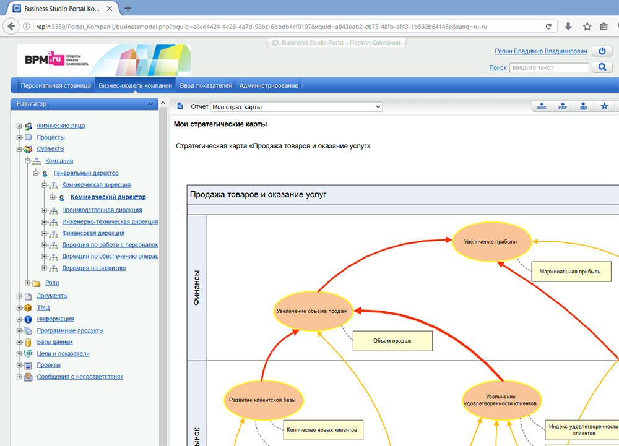This screenshot has height=446, width=619.
Task: Open the Отчет report dropdown
Action: 297,107
